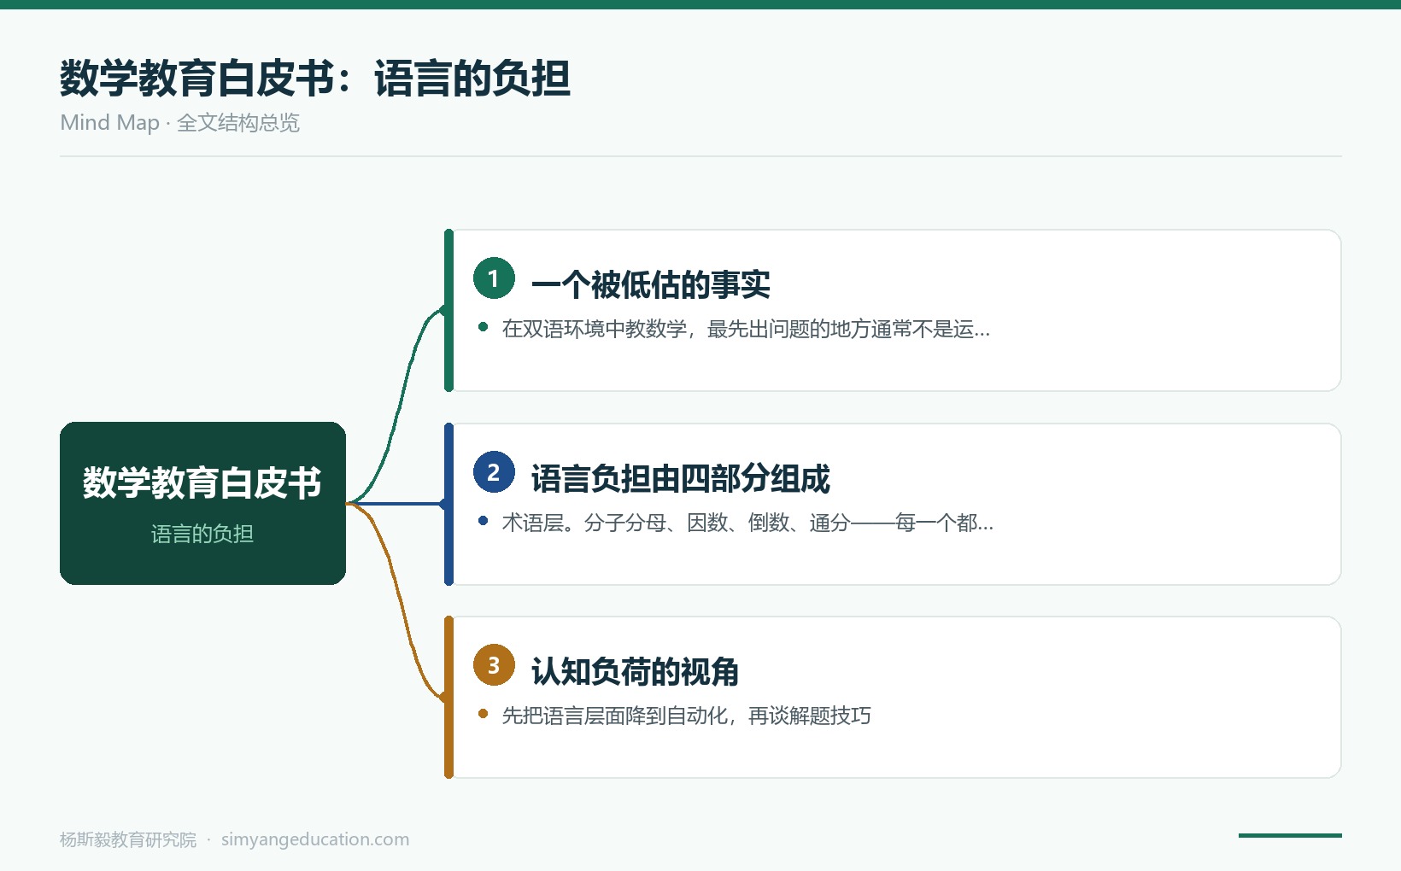This screenshot has width=1401, height=871.
Task: Click the blue number 2 badge
Action: [x=494, y=472]
